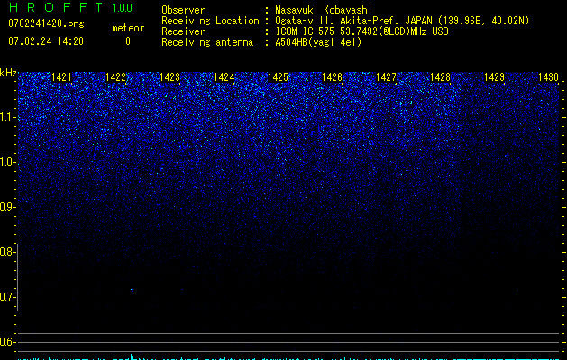The image size is (567, 360).
Task: Click the 1.1 kHz axis label
Action: click(x=7, y=117)
